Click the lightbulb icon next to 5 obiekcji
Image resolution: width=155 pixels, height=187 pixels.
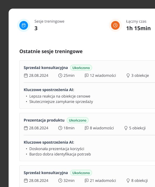pos(126,128)
